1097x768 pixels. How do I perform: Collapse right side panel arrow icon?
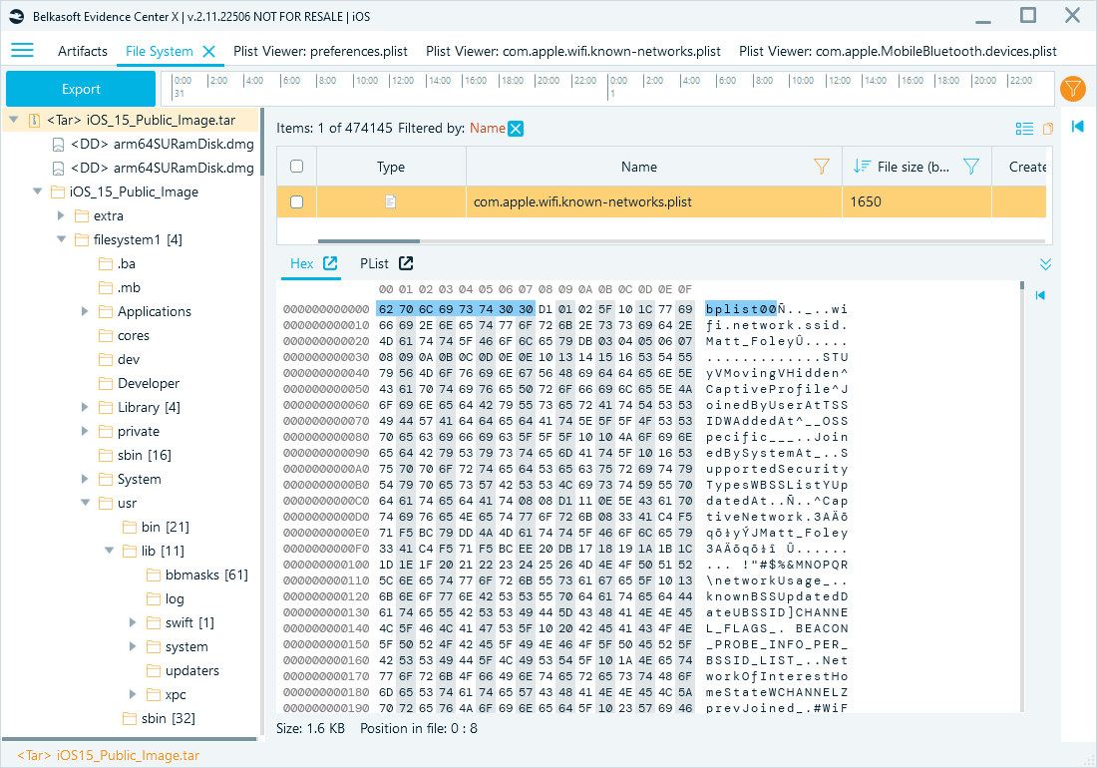(1077, 126)
